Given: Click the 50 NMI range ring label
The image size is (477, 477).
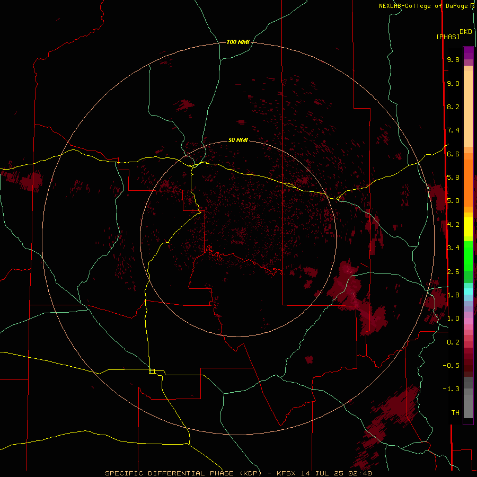Looking at the screenshot, I should (x=238, y=140).
